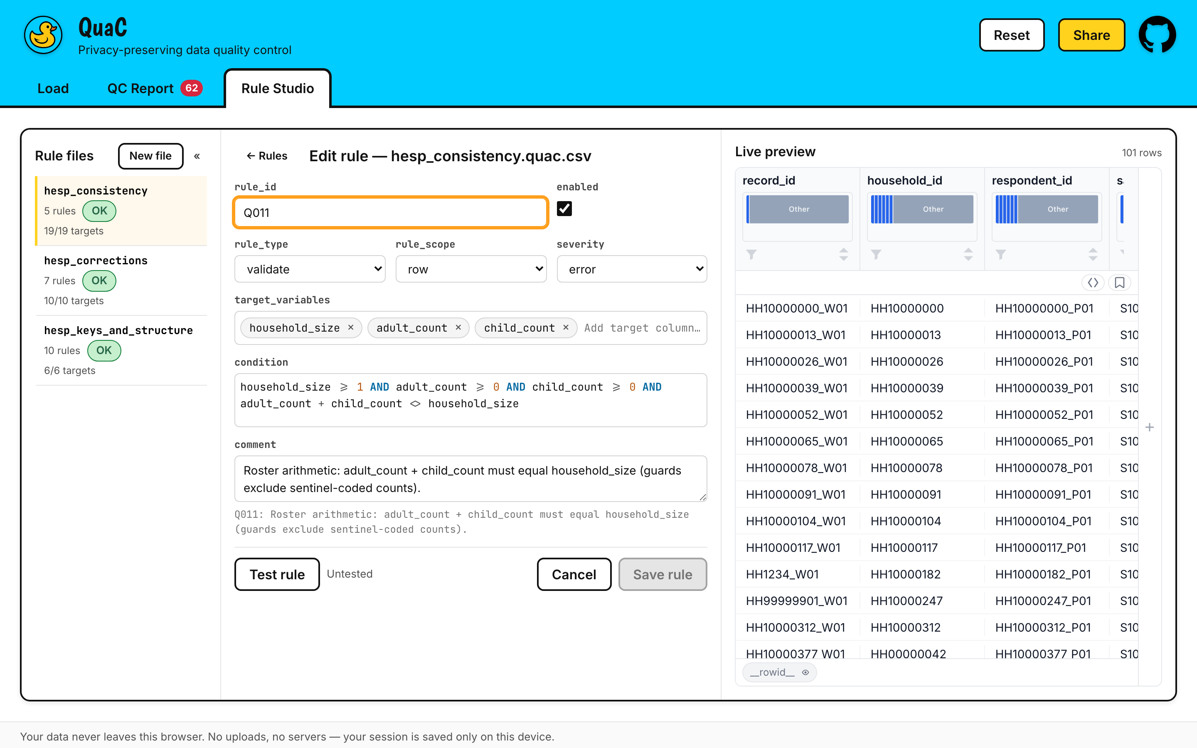Click the Save rule button
This screenshot has height=748, width=1197.
(663, 574)
